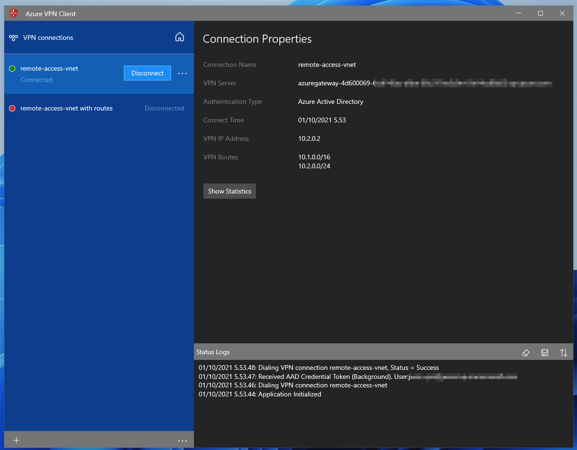This screenshot has height=450, width=577.
Task: Click the 5.53.46 dialing log entry
Action: coord(293,385)
